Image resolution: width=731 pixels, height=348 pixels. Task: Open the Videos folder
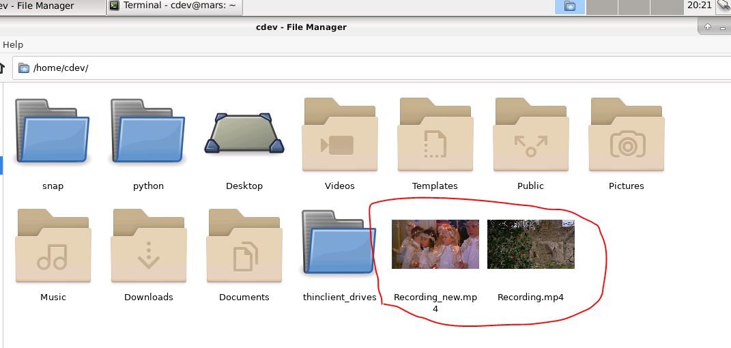point(339,134)
